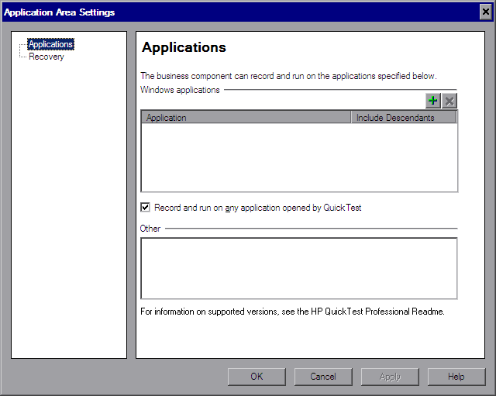Click the green plus Add application icon
This screenshot has height=396, width=496.
click(x=433, y=101)
